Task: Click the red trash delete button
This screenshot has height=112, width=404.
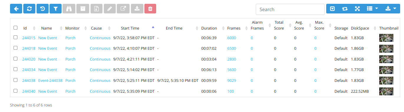Action: 150,9
